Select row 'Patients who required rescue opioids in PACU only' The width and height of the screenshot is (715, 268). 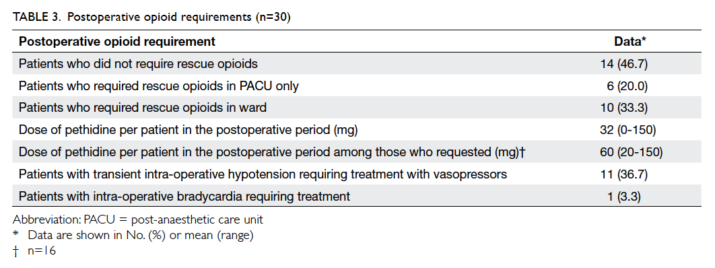tap(357, 86)
